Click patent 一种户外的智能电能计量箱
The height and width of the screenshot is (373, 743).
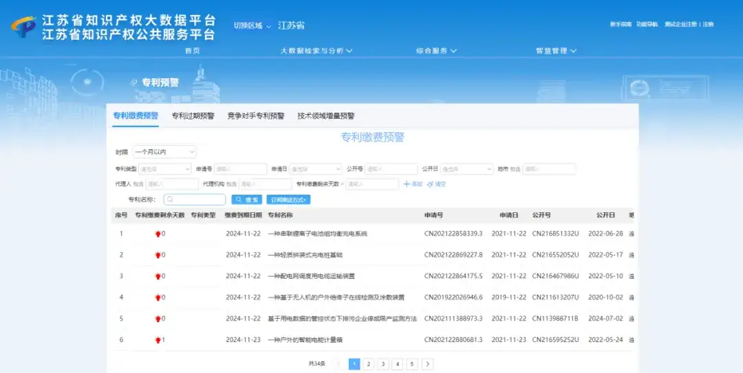click(x=305, y=340)
